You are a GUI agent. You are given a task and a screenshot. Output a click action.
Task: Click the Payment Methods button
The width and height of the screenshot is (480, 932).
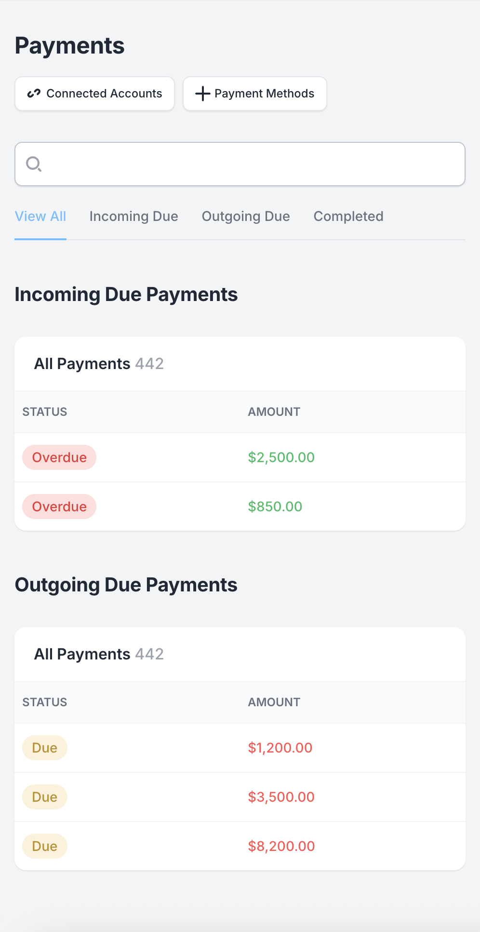tap(254, 94)
